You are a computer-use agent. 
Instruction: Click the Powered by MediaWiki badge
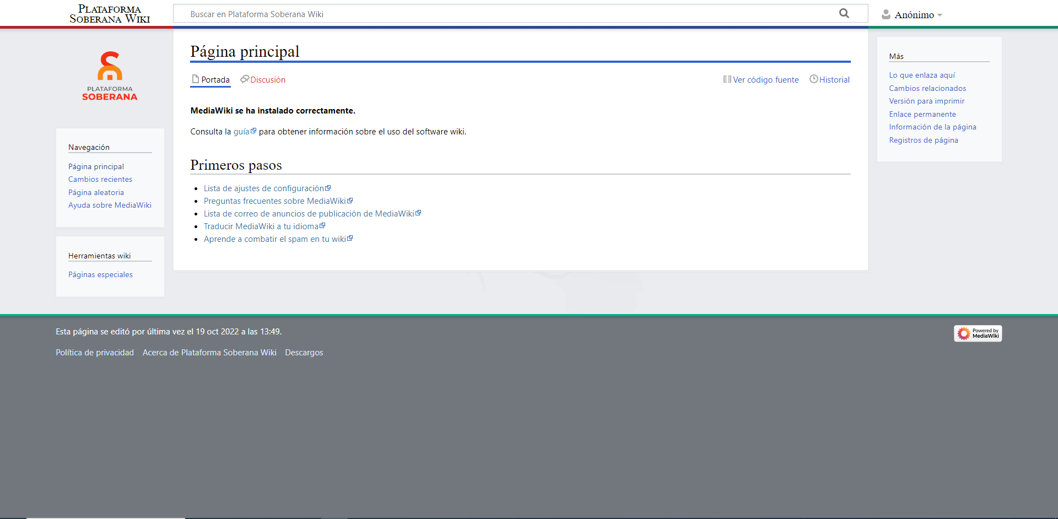[978, 333]
